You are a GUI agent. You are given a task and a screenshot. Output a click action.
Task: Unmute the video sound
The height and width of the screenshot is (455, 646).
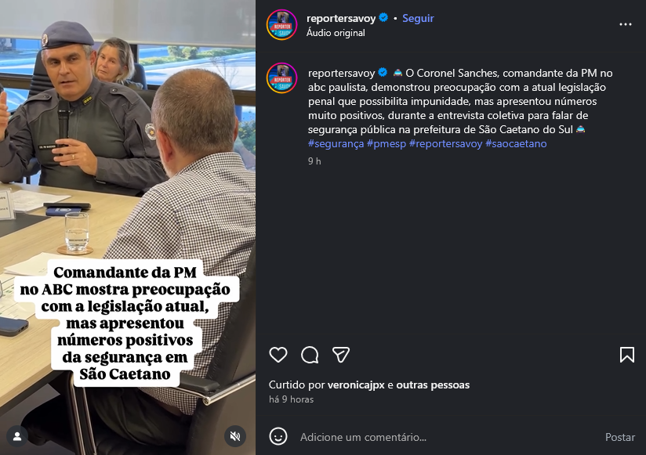(235, 436)
